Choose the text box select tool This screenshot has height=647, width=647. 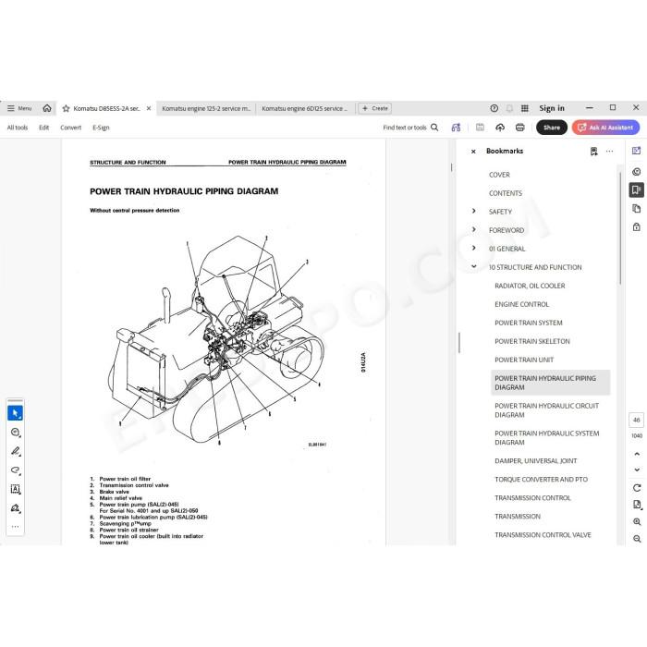tap(16, 489)
